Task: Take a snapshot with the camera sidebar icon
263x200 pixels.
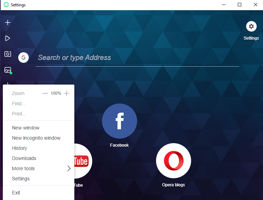Action: point(8,54)
